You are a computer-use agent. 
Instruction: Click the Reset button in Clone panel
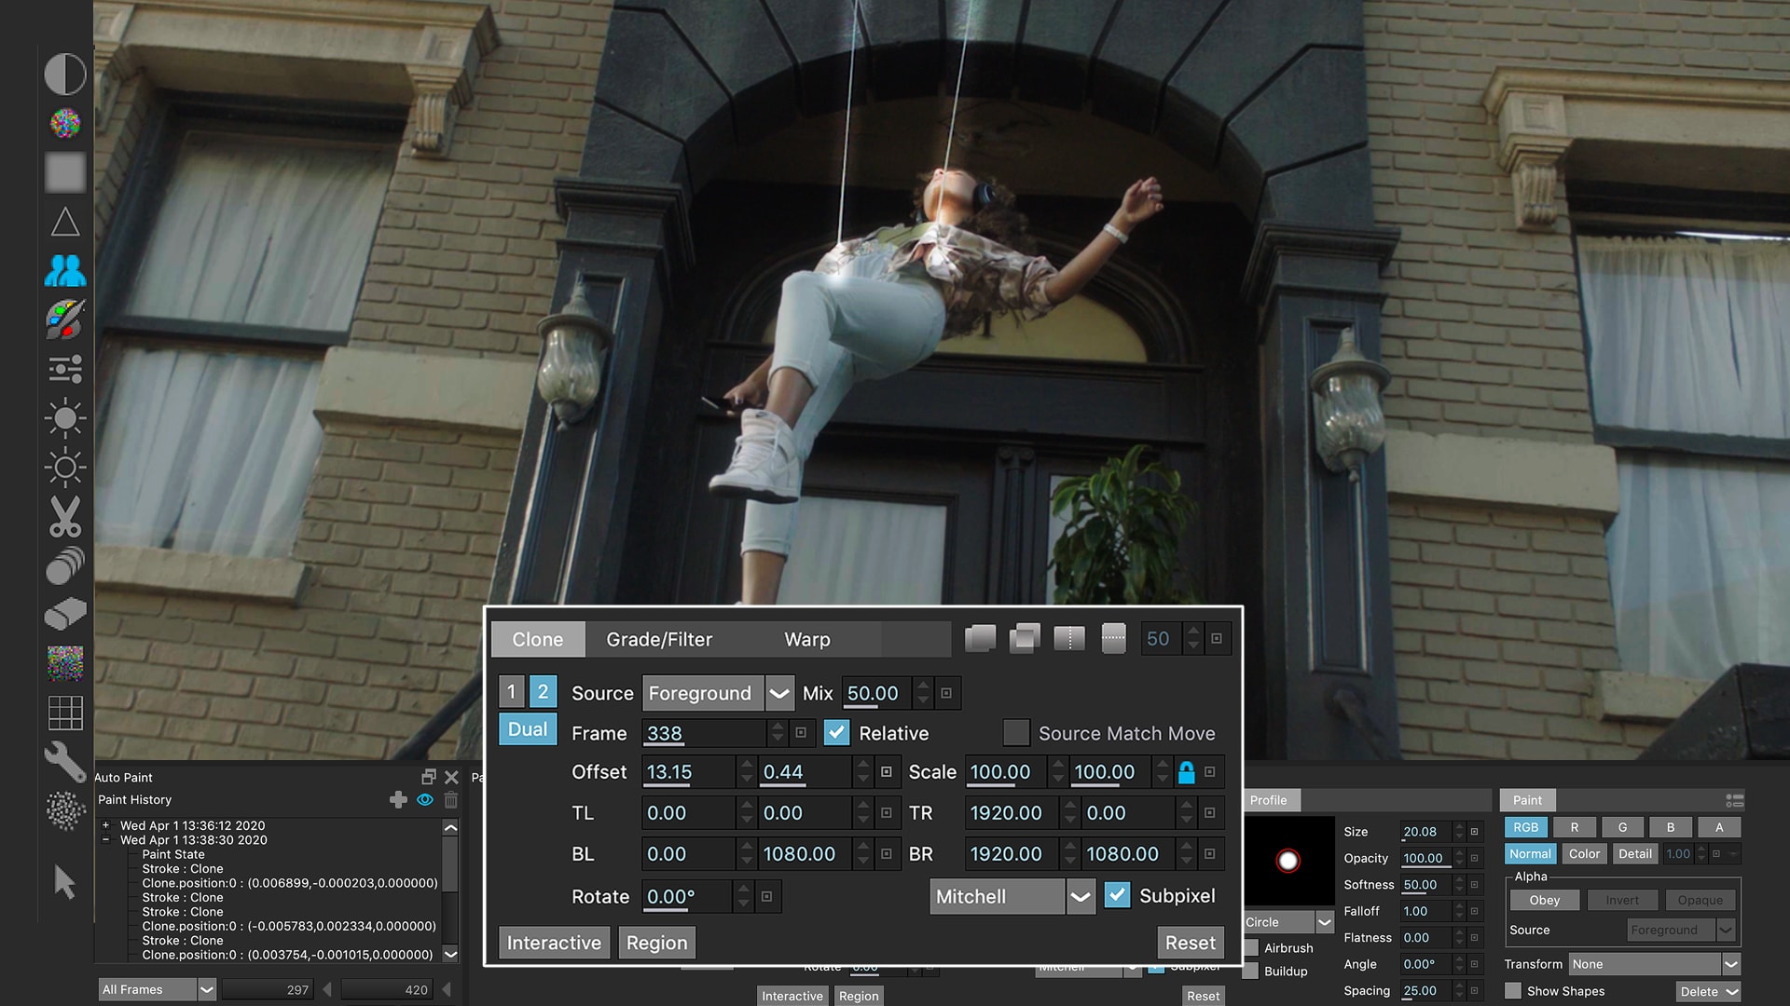[x=1191, y=943]
